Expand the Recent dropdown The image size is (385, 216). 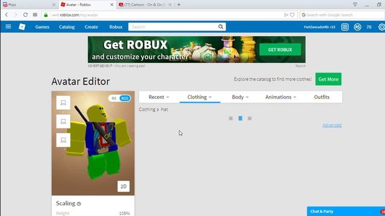159,97
